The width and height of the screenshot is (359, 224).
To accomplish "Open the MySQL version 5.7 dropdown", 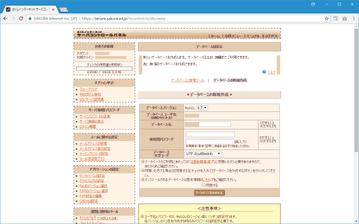I will pyautogui.click(x=202, y=108).
